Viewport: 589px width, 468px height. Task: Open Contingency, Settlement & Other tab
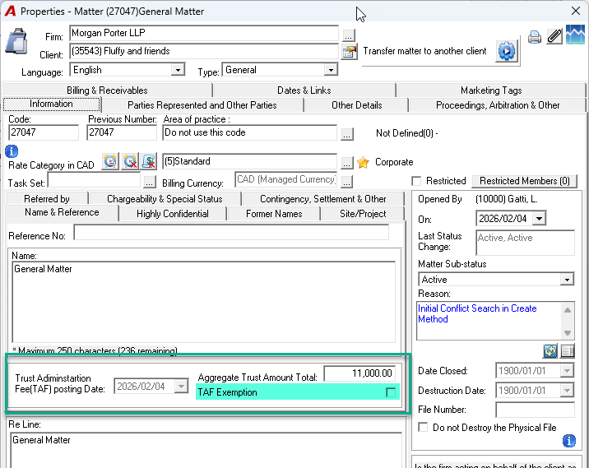pyautogui.click(x=323, y=199)
